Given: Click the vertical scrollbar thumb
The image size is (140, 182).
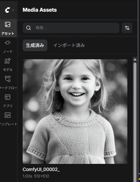Looking at the screenshot, I should (x=135, y=122).
